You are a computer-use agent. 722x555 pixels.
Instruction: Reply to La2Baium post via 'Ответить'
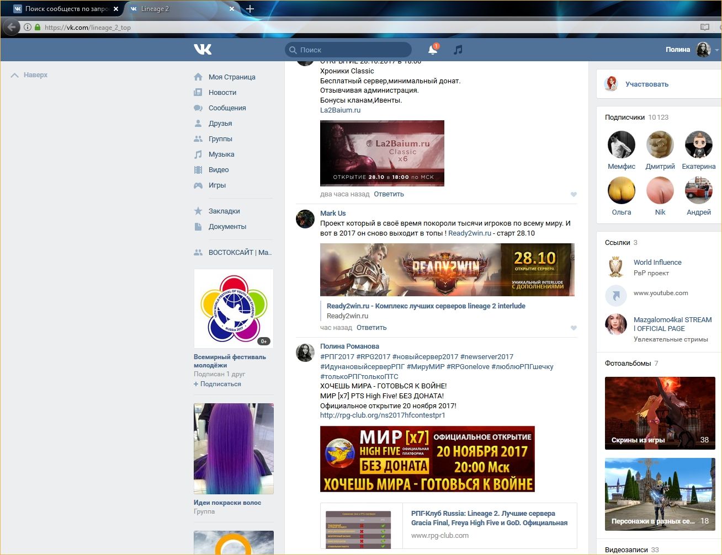pyautogui.click(x=389, y=194)
